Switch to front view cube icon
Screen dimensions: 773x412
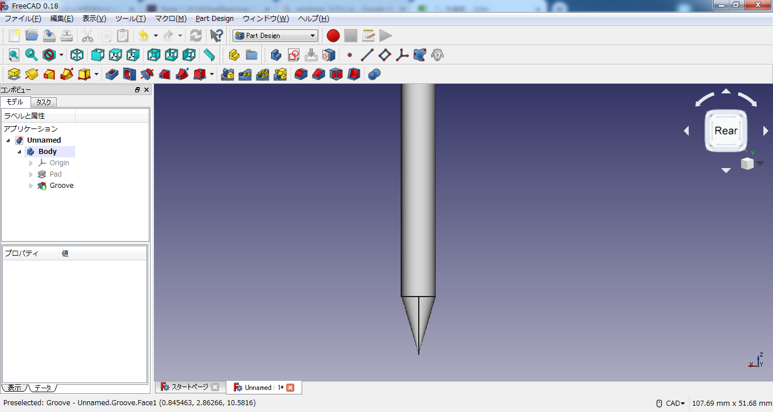point(98,55)
